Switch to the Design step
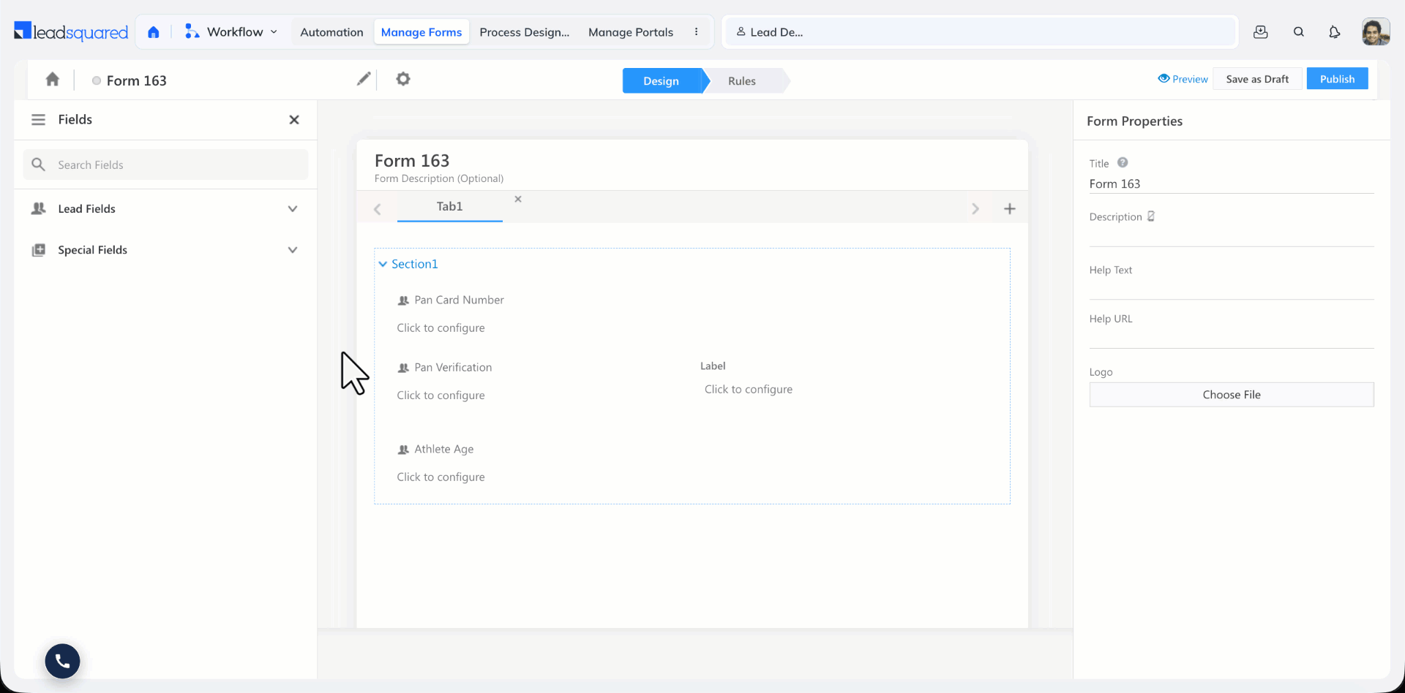Image resolution: width=1405 pixels, height=693 pixels. (x=662, y=80)
